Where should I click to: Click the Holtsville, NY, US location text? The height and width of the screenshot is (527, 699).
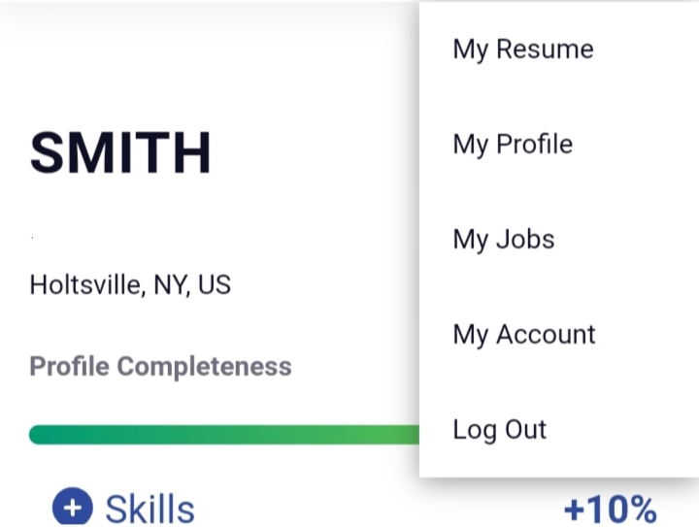(130, 284)
